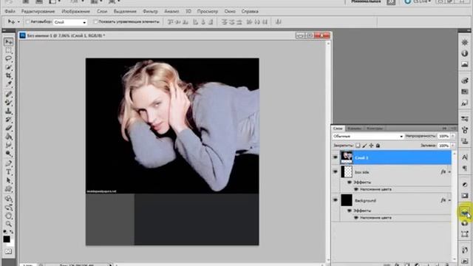
Task: Select the Crop tool
Action: (8, 75)
